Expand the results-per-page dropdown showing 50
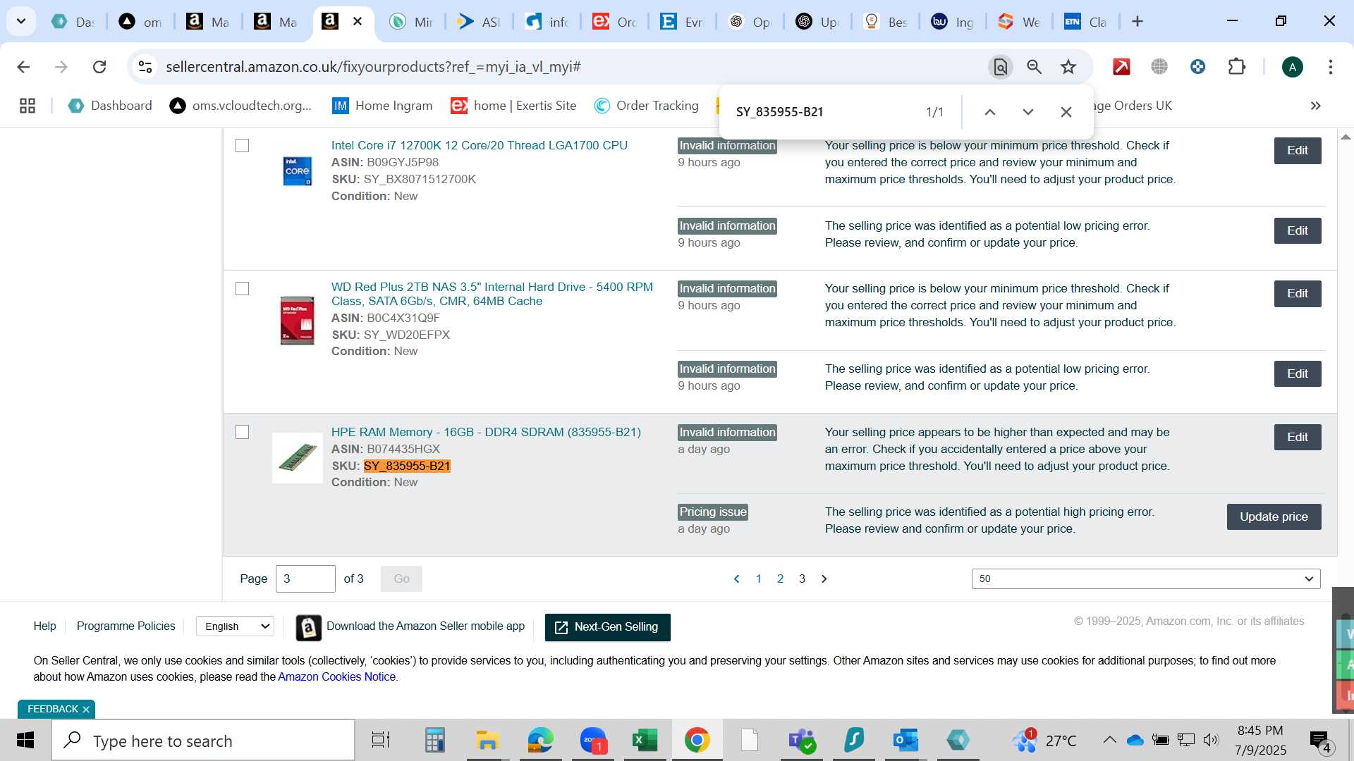Viewport: 1354px width, 761px height. 1145,579
